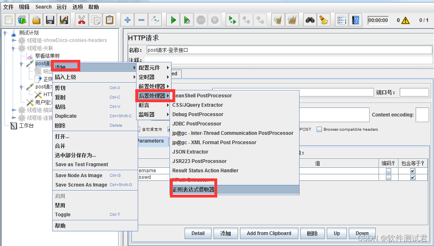Click the 名称 input field
Screen dimensions: 434x246
289,50
